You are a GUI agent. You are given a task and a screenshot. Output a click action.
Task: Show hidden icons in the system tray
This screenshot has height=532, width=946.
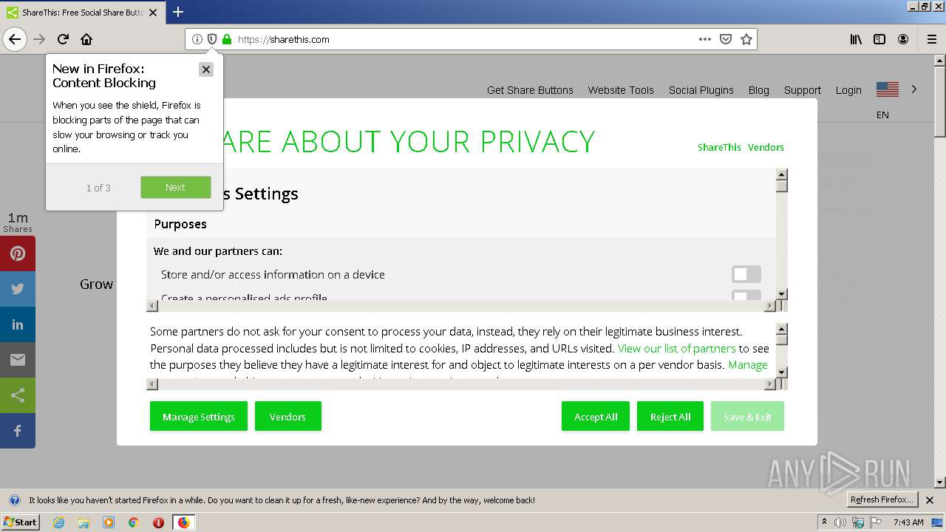point(825,522)
